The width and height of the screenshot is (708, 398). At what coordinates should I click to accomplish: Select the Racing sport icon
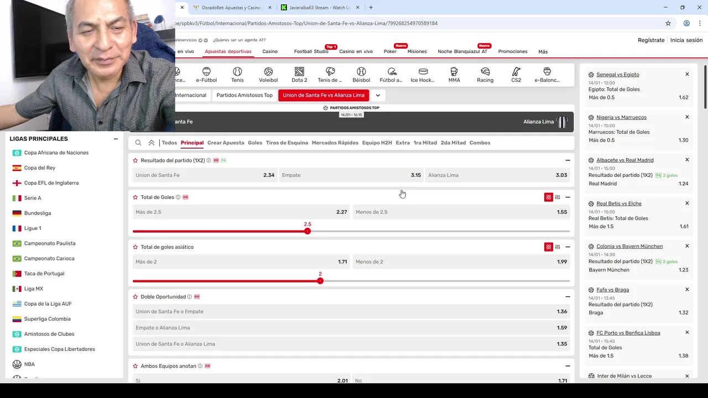pyautogui.click(x=485, y=75)
